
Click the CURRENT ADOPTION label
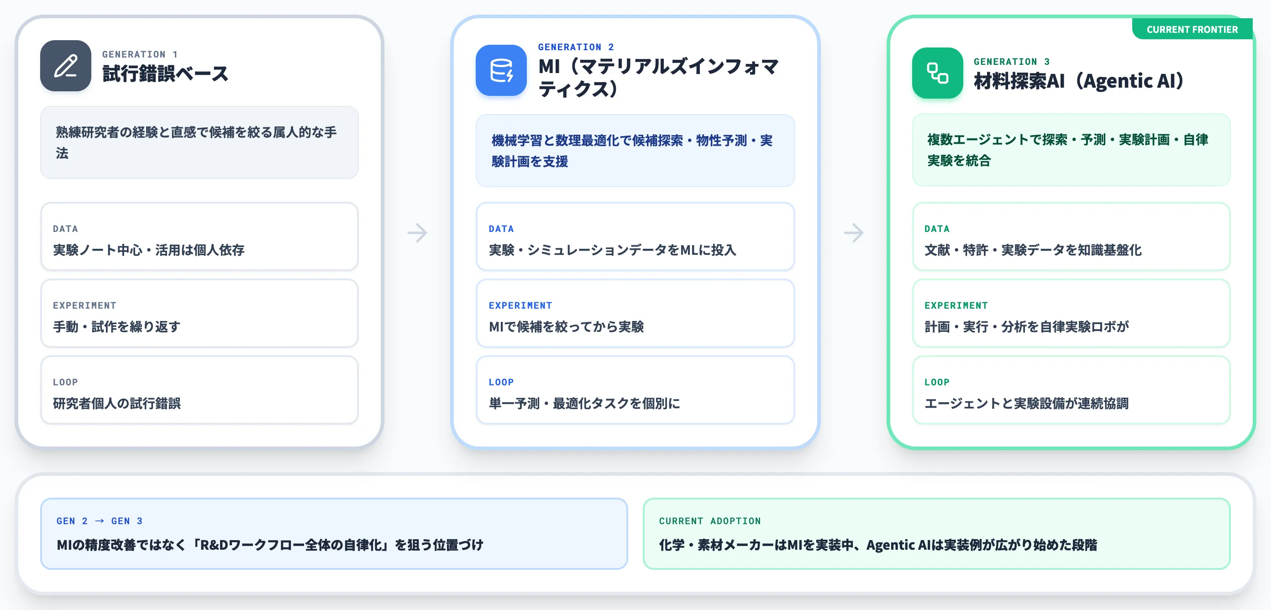(x=709, y=521)
